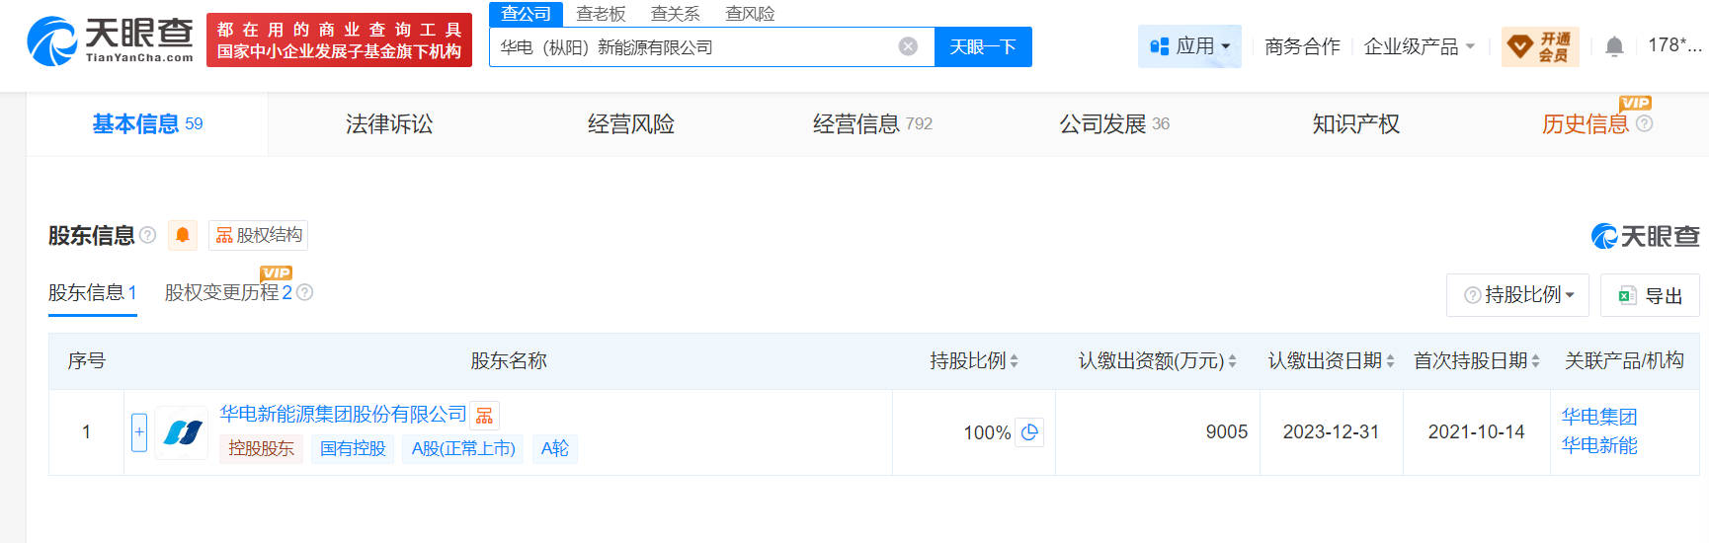This screenshot has height=543, width=1709.
Task: Click the help icon beside 历史信息
Action: (x=1644, y=123)
